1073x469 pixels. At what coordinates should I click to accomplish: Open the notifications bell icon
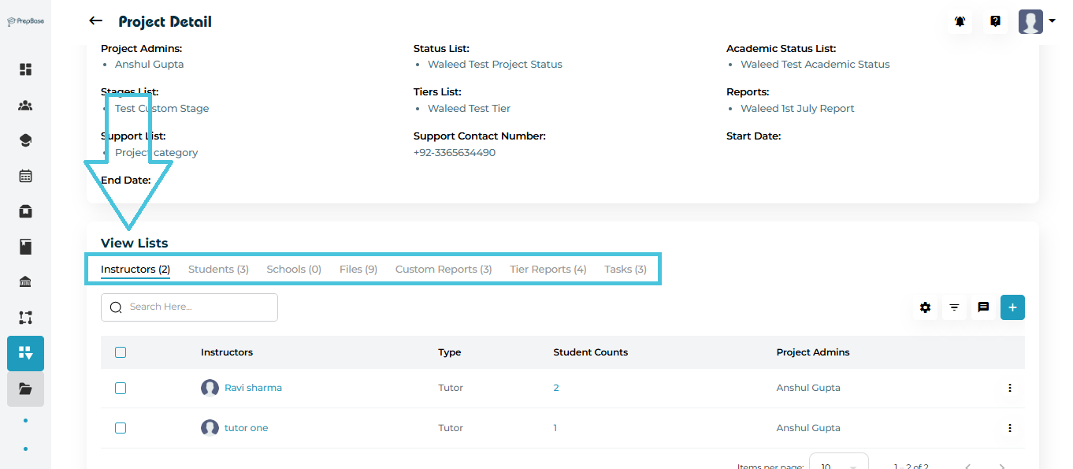point(960,21)
